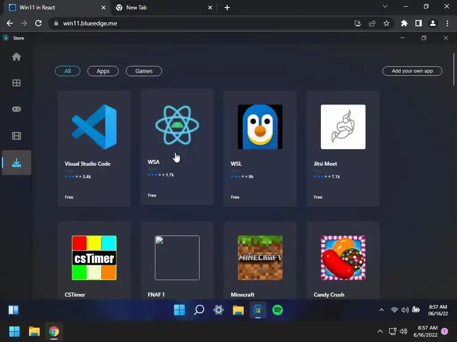Open the inner taskbar Search magnifier

199,310
